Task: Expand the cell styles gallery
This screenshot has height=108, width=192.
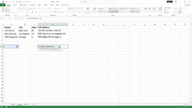Action: coord(141,12)
